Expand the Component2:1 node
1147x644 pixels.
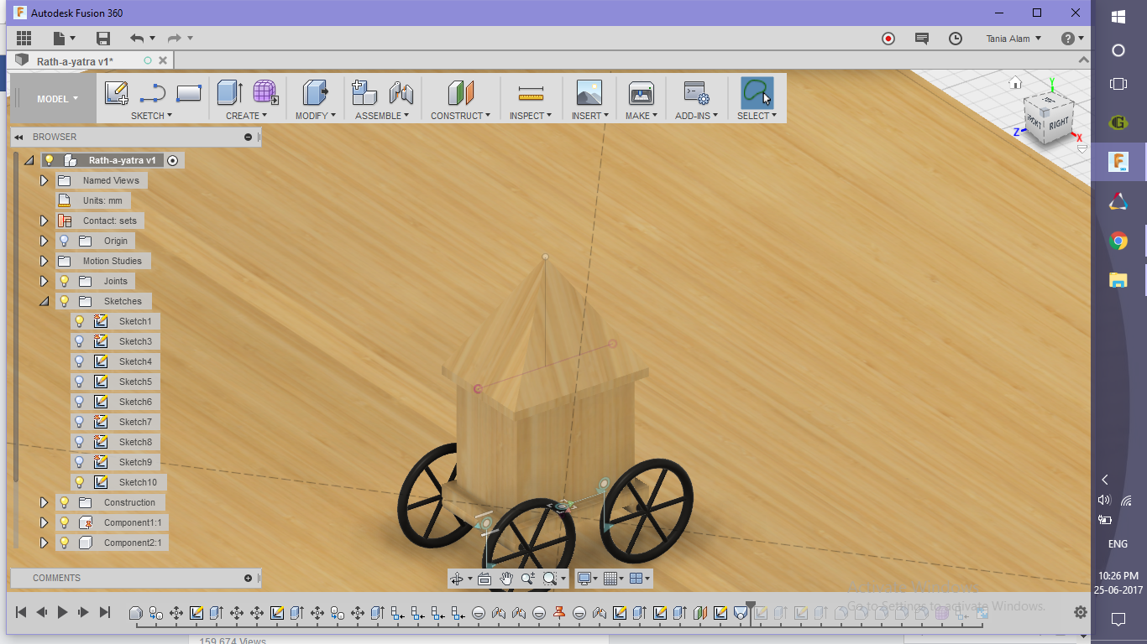[x=45, y=543]
